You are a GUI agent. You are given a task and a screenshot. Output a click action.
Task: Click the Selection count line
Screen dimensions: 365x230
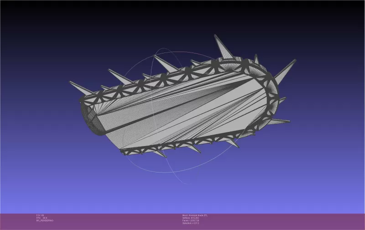(x=191, y=223)
